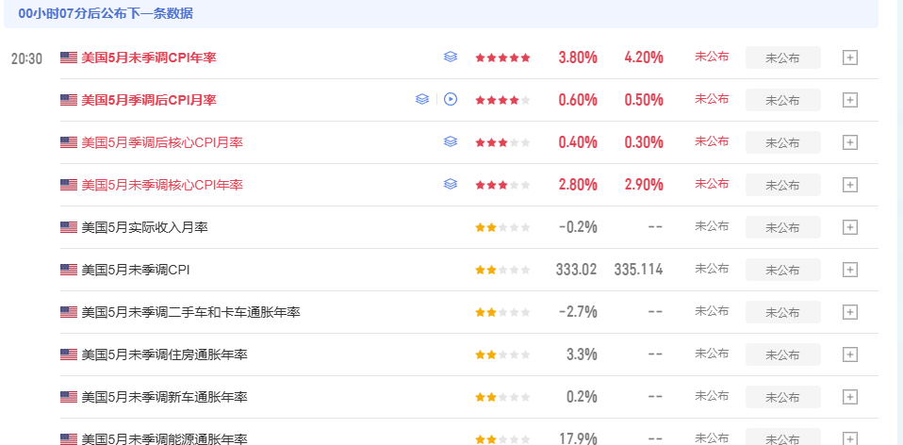The width and height of the screenshot is (903, 445).
Task: Expand plus box for 美国5月季调后CPI月率
Action: (x=850, y=100)
